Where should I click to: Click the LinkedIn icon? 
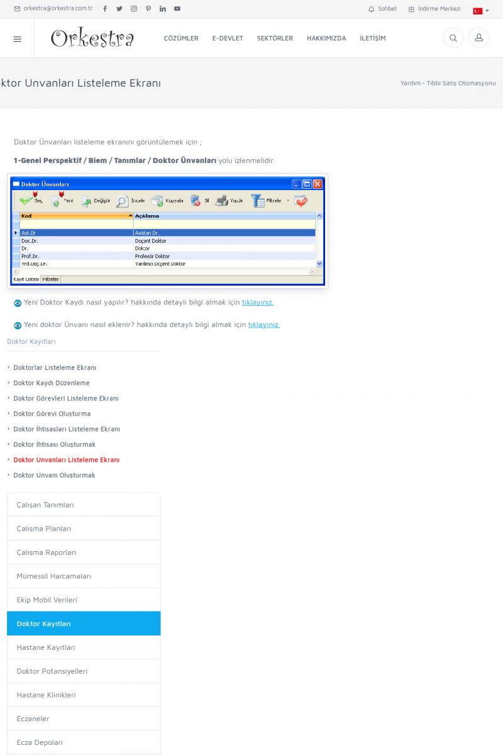tap(163, 9)
